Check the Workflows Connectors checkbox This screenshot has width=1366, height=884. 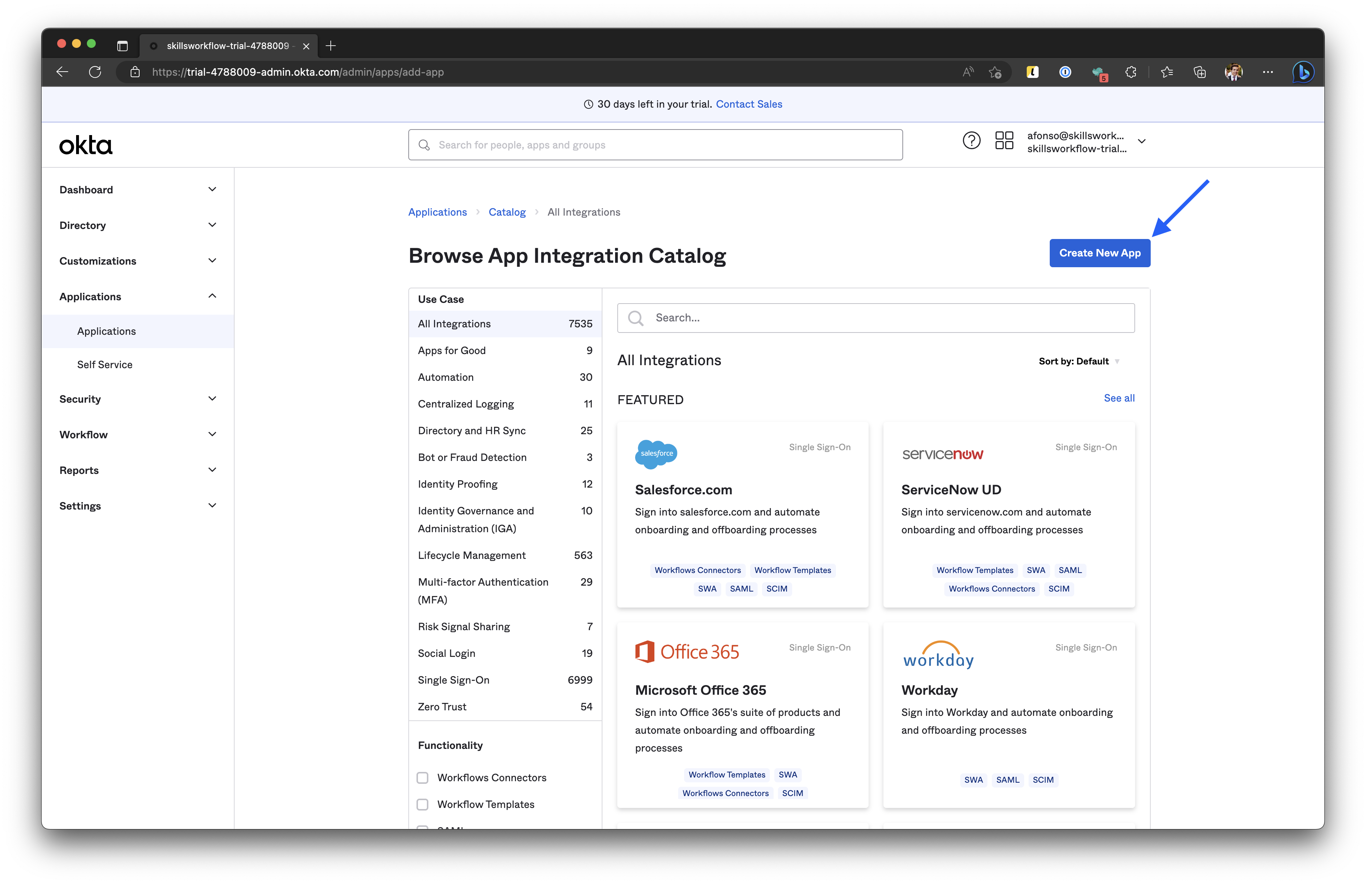(x=422, y=777)
